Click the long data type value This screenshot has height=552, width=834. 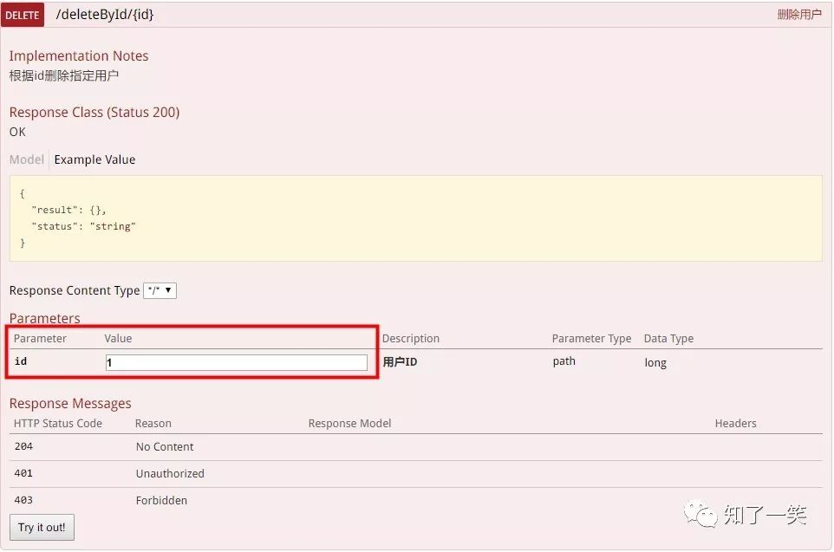(x=655, y=363)
